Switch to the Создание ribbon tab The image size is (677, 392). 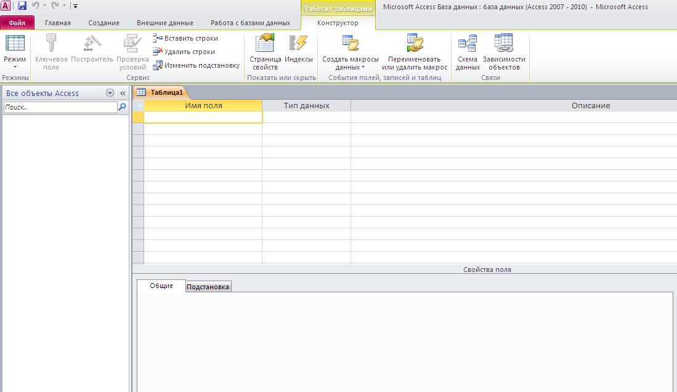point(103,23)
